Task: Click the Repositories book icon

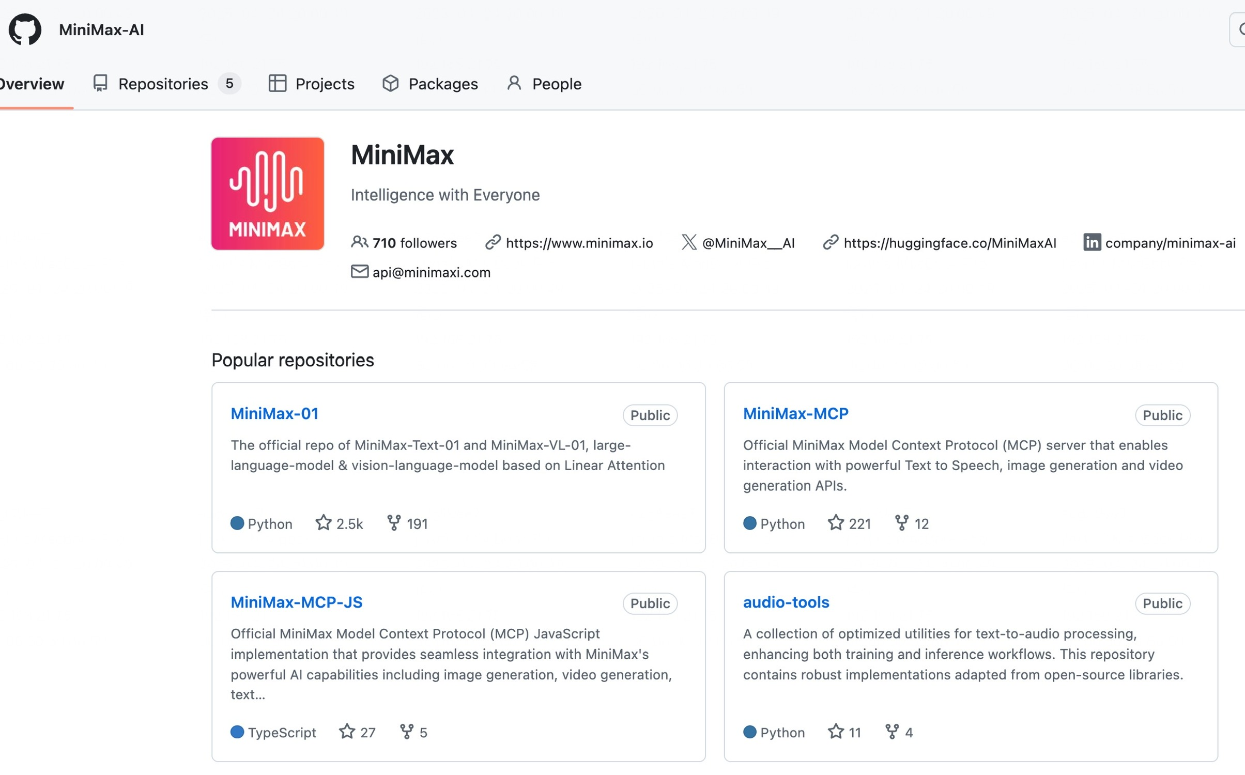Action: click(100, 83)
